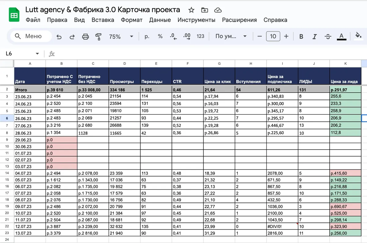Open the Расширения menu
The width and height of the screenshot is (367, 243).
[x=239, y=20]
